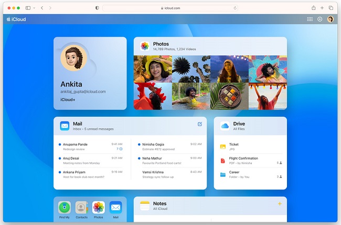Click the Mail tile envelope icon

tap(65, 126)
